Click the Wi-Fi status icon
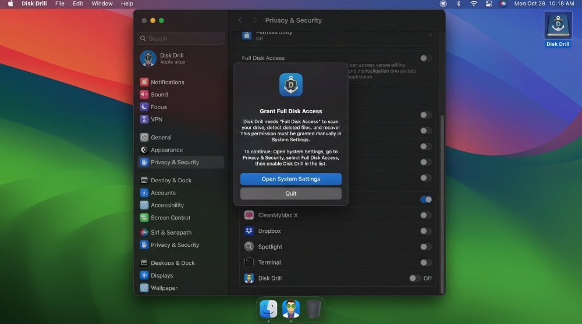This screenshot has width=582, height=324. tap(474, 3)
